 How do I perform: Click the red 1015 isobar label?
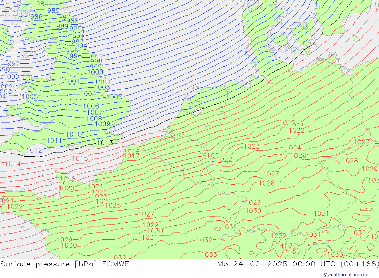click(80, 159)
